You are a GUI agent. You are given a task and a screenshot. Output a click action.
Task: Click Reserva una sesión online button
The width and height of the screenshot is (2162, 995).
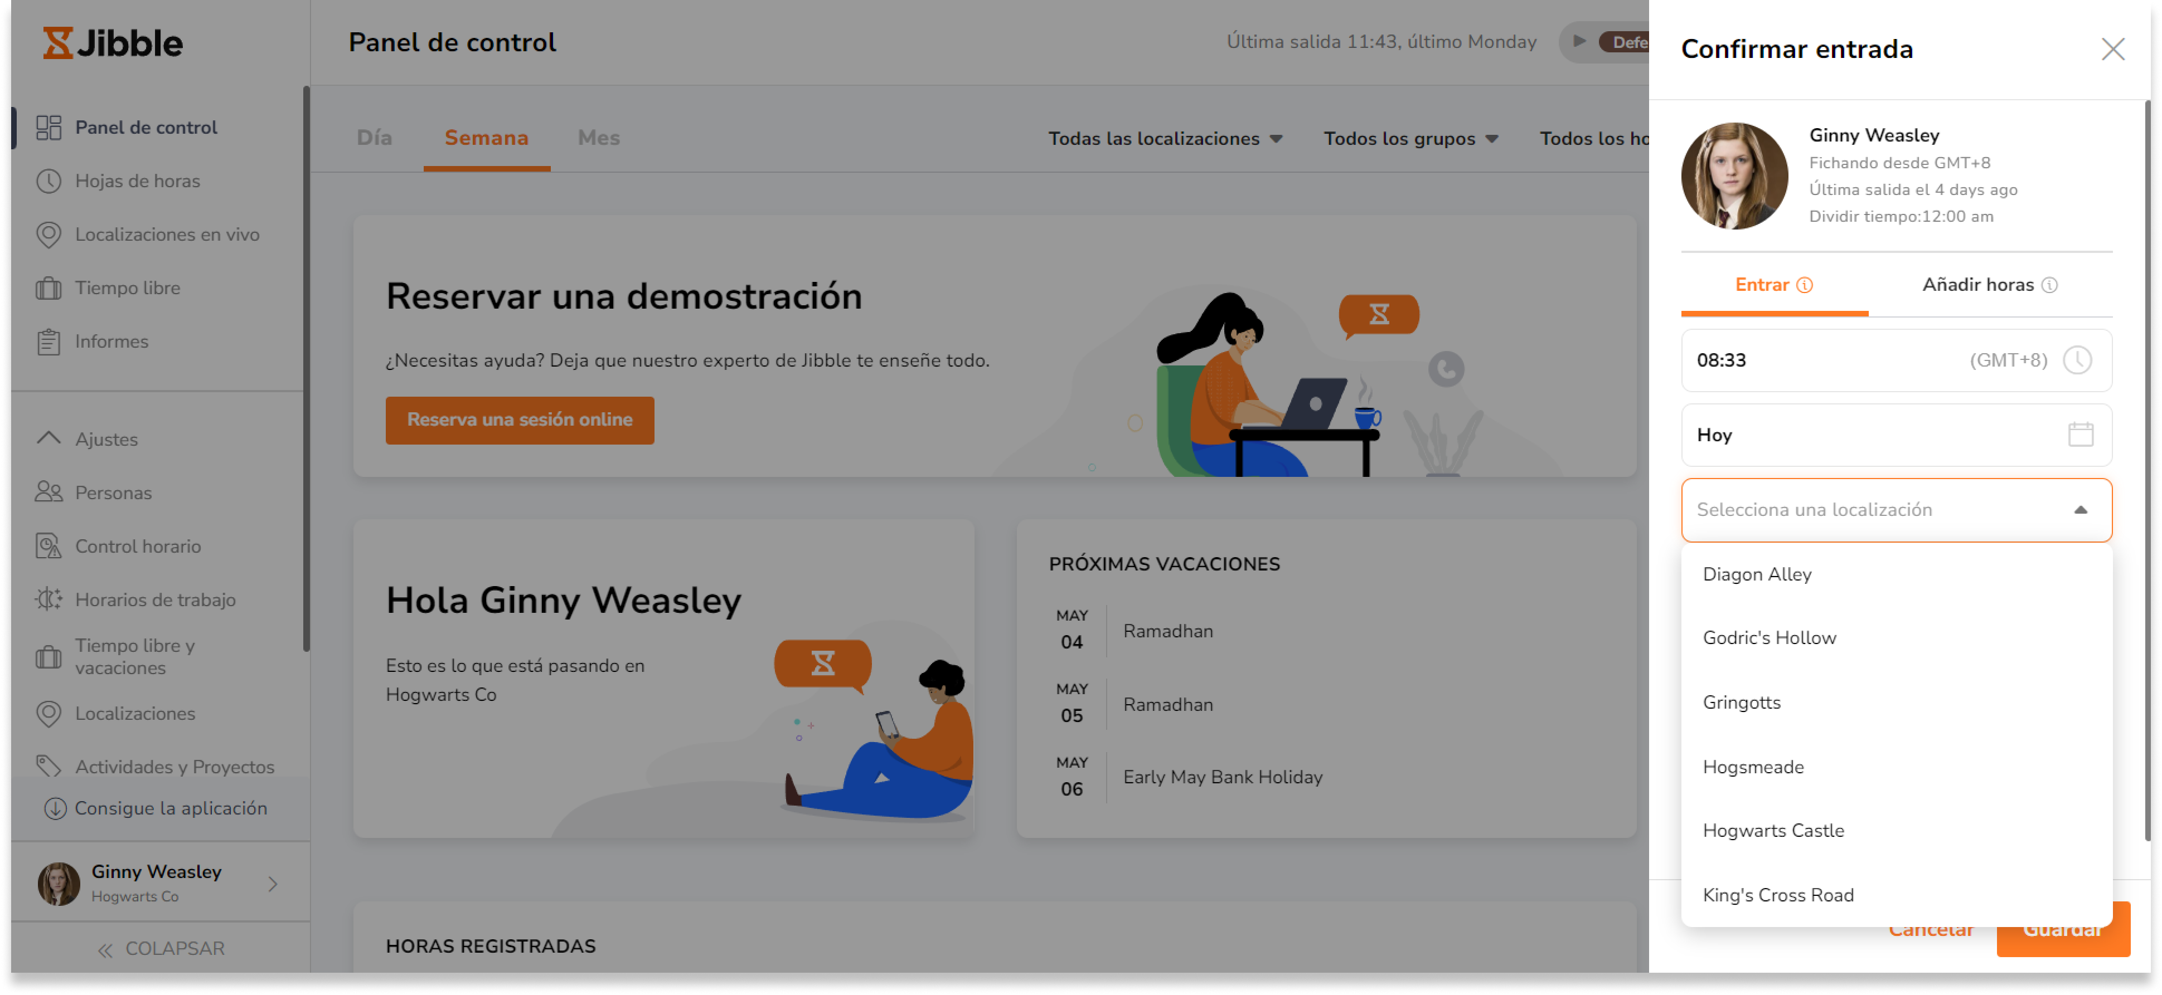(520, 420)
